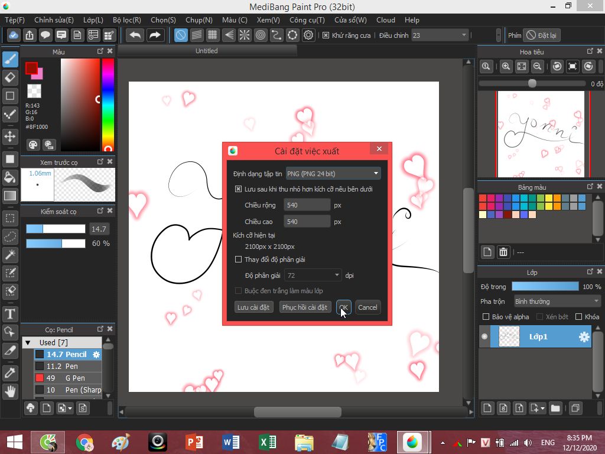Click the Redo arrow in toolbar
This screenshot has width=605, height=454.
(155, 35)
